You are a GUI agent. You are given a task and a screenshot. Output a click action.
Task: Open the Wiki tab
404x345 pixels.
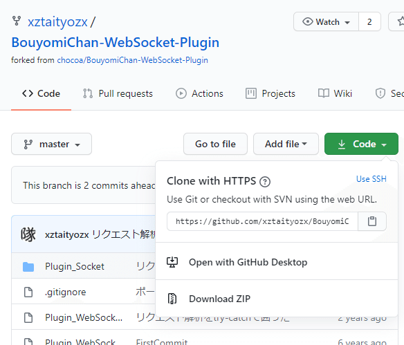335,94
